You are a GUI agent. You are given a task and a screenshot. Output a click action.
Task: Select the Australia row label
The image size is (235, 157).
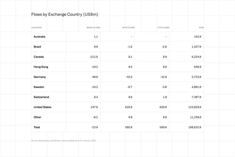click(x=40, y=37)
